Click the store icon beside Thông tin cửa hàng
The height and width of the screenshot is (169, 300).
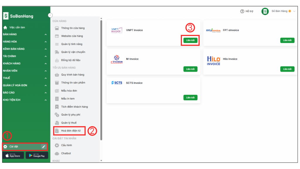[57, 28]
